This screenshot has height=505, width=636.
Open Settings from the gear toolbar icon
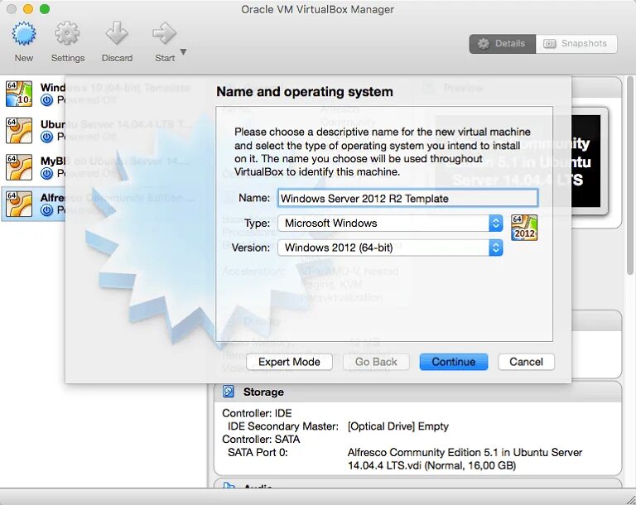67,33
